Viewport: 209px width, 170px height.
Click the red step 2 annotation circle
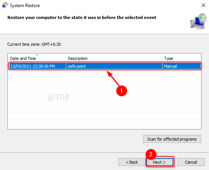(x=151, y=154)
